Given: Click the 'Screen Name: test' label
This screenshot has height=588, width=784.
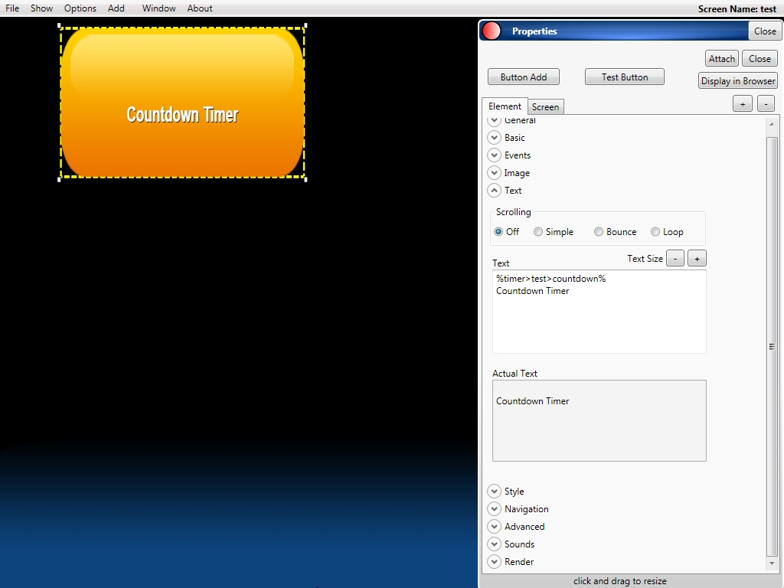Looking at the screenshot, I should click(x=737, y=9).
